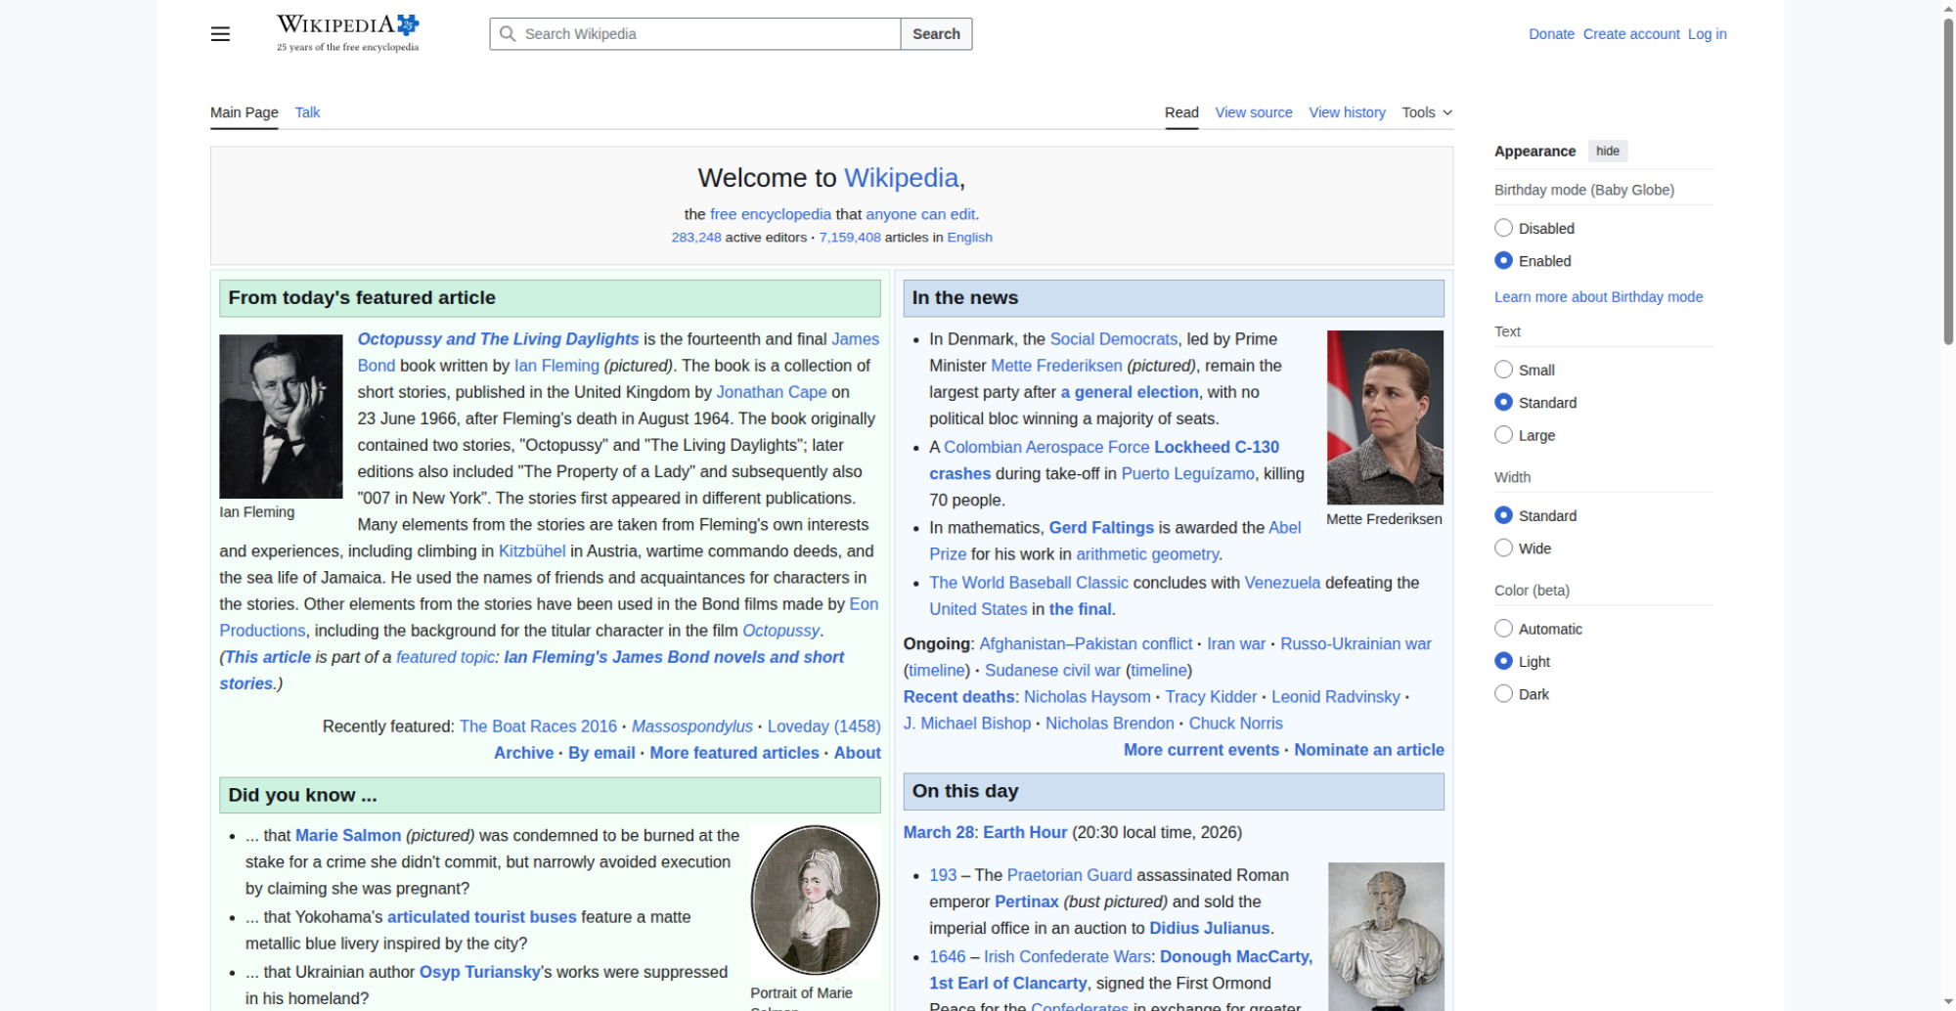Viewport: 1956px width, 1011px height.
Task: Open the Learn more about Birthday mode link
Action: 1598,297
